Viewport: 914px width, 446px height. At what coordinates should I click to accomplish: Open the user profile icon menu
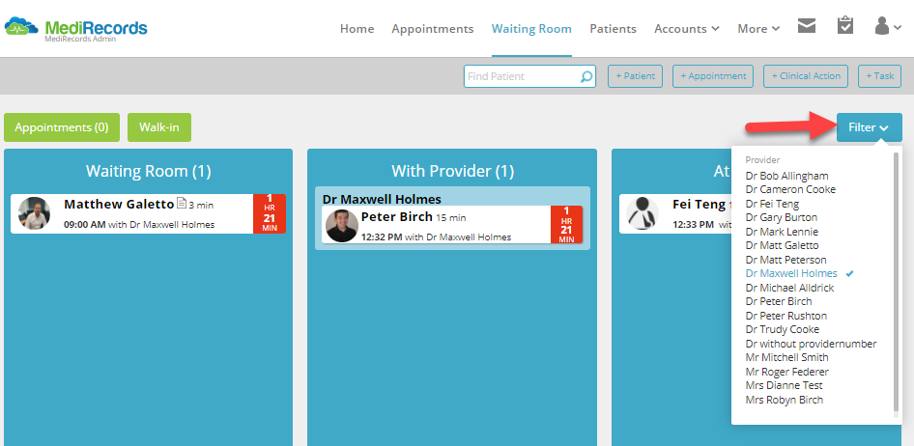(888, 26)
